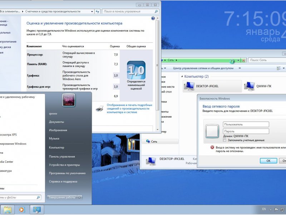This screenshot has height=215, width=286.
Task: Open Документы from the Start menu
Action: 56,122
